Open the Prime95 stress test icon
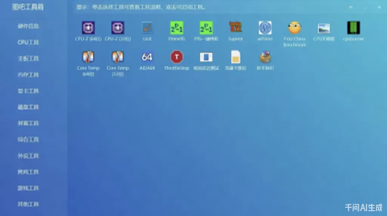The height and width of the screenshot is (216, 387). 176,28
